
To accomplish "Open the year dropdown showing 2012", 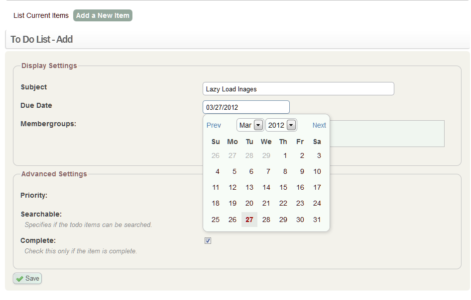I will 281,125.
